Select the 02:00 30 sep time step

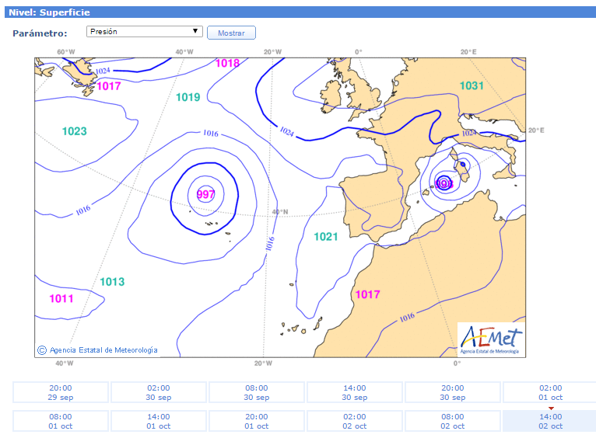click(x=159, y=392)
